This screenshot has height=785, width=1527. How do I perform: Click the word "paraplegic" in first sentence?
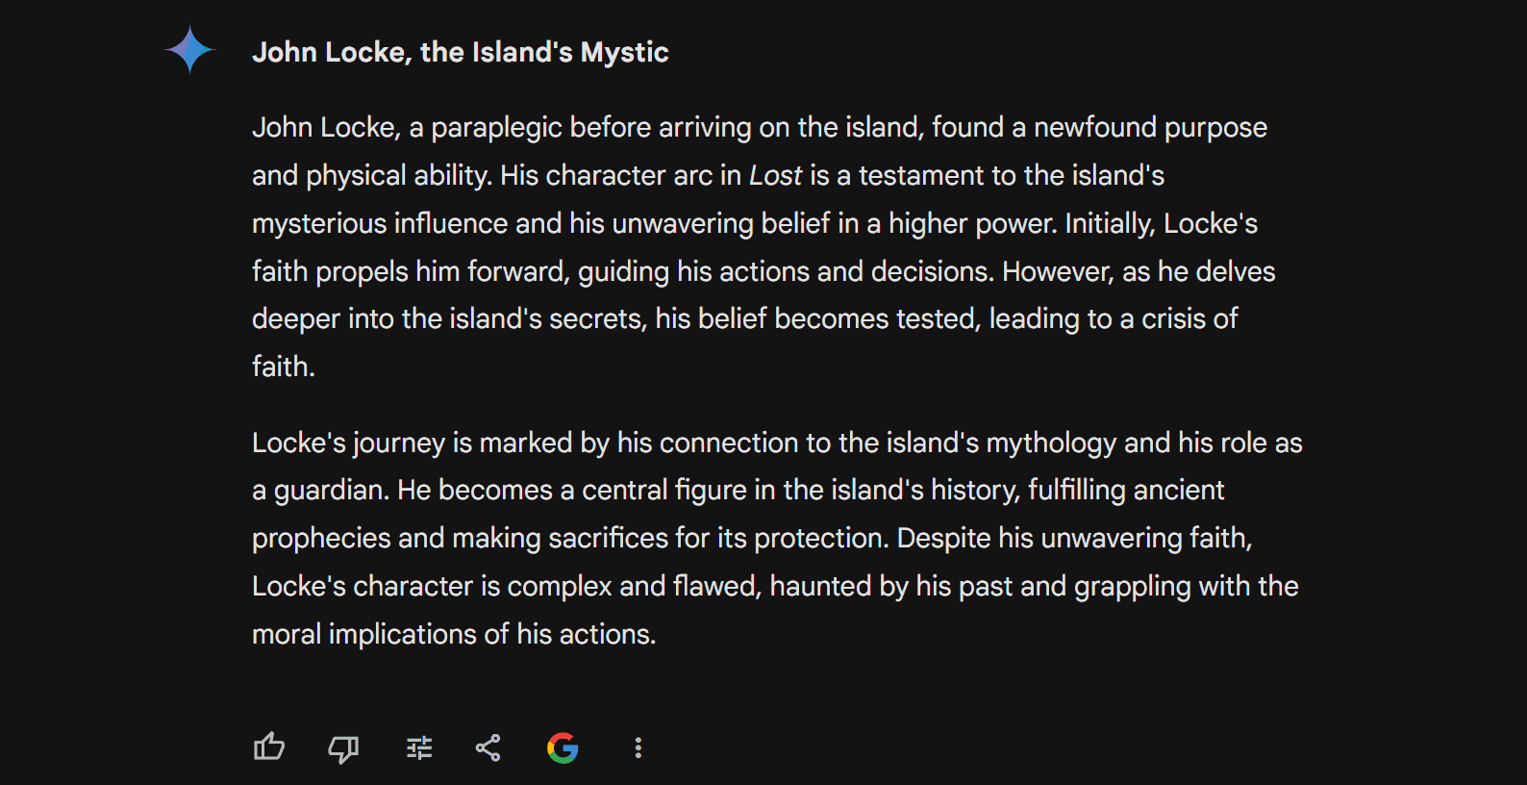(496, 128)
